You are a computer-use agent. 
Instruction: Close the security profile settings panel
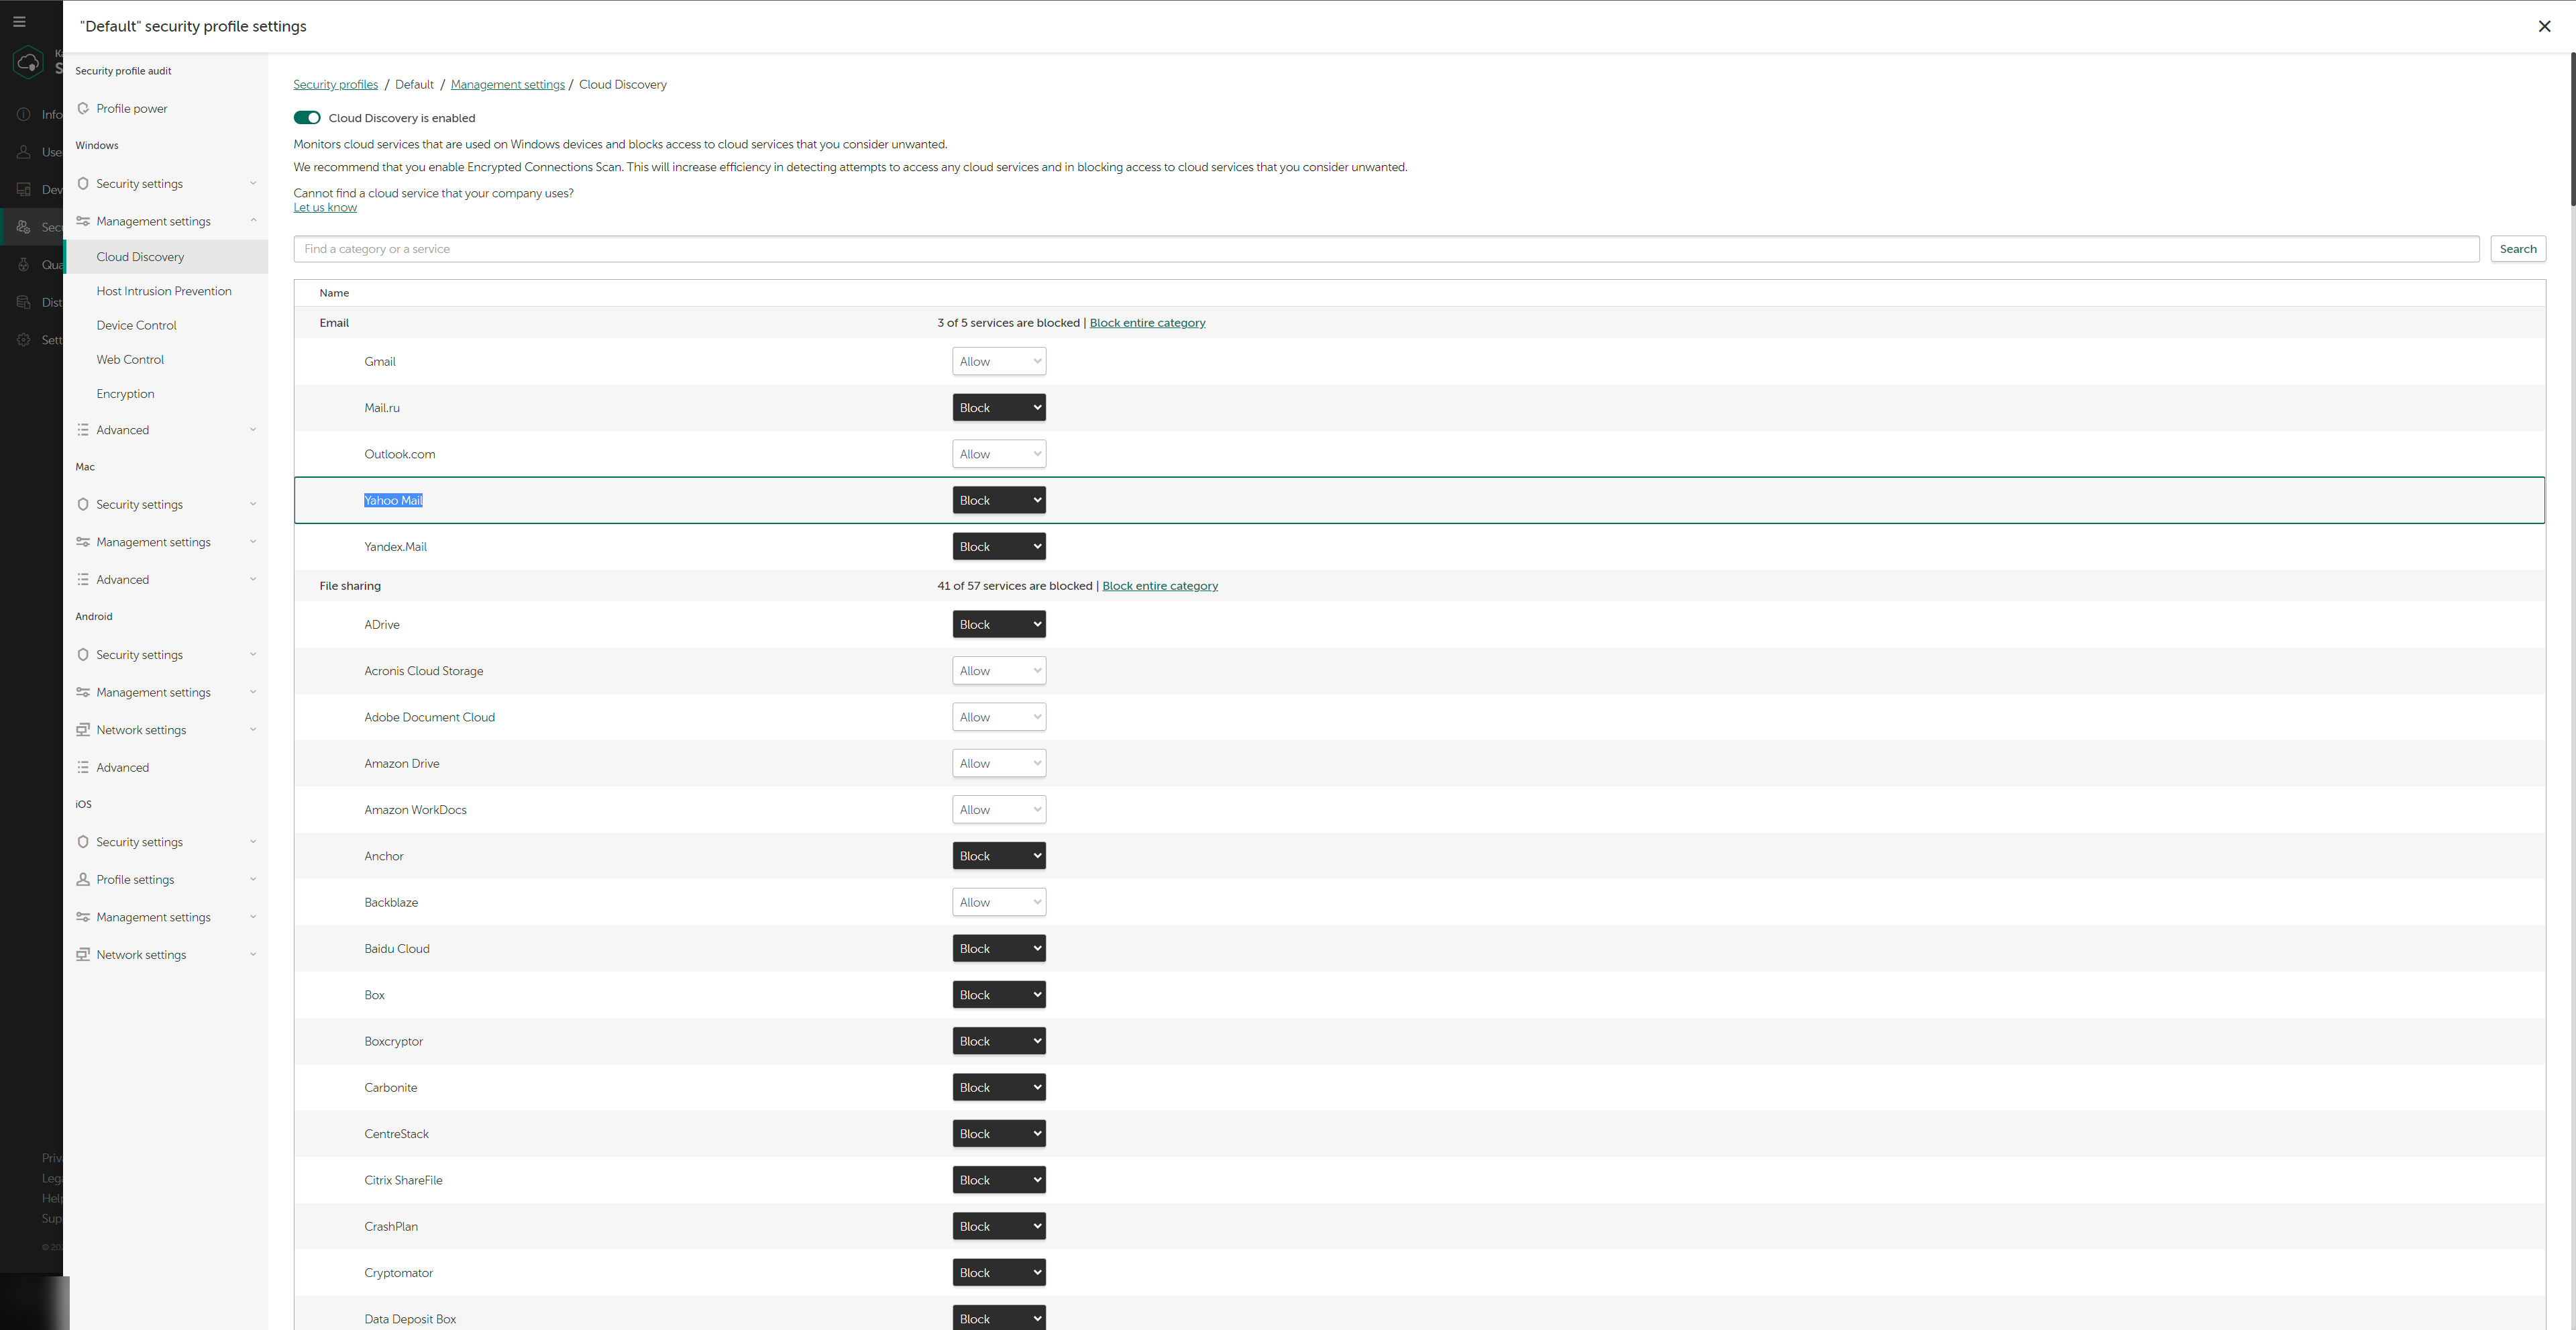click(2544, 26)
